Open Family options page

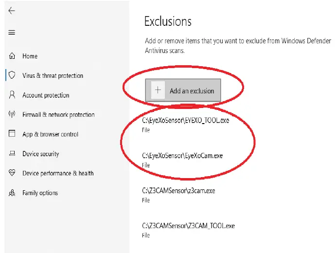(x=40, y=193)
